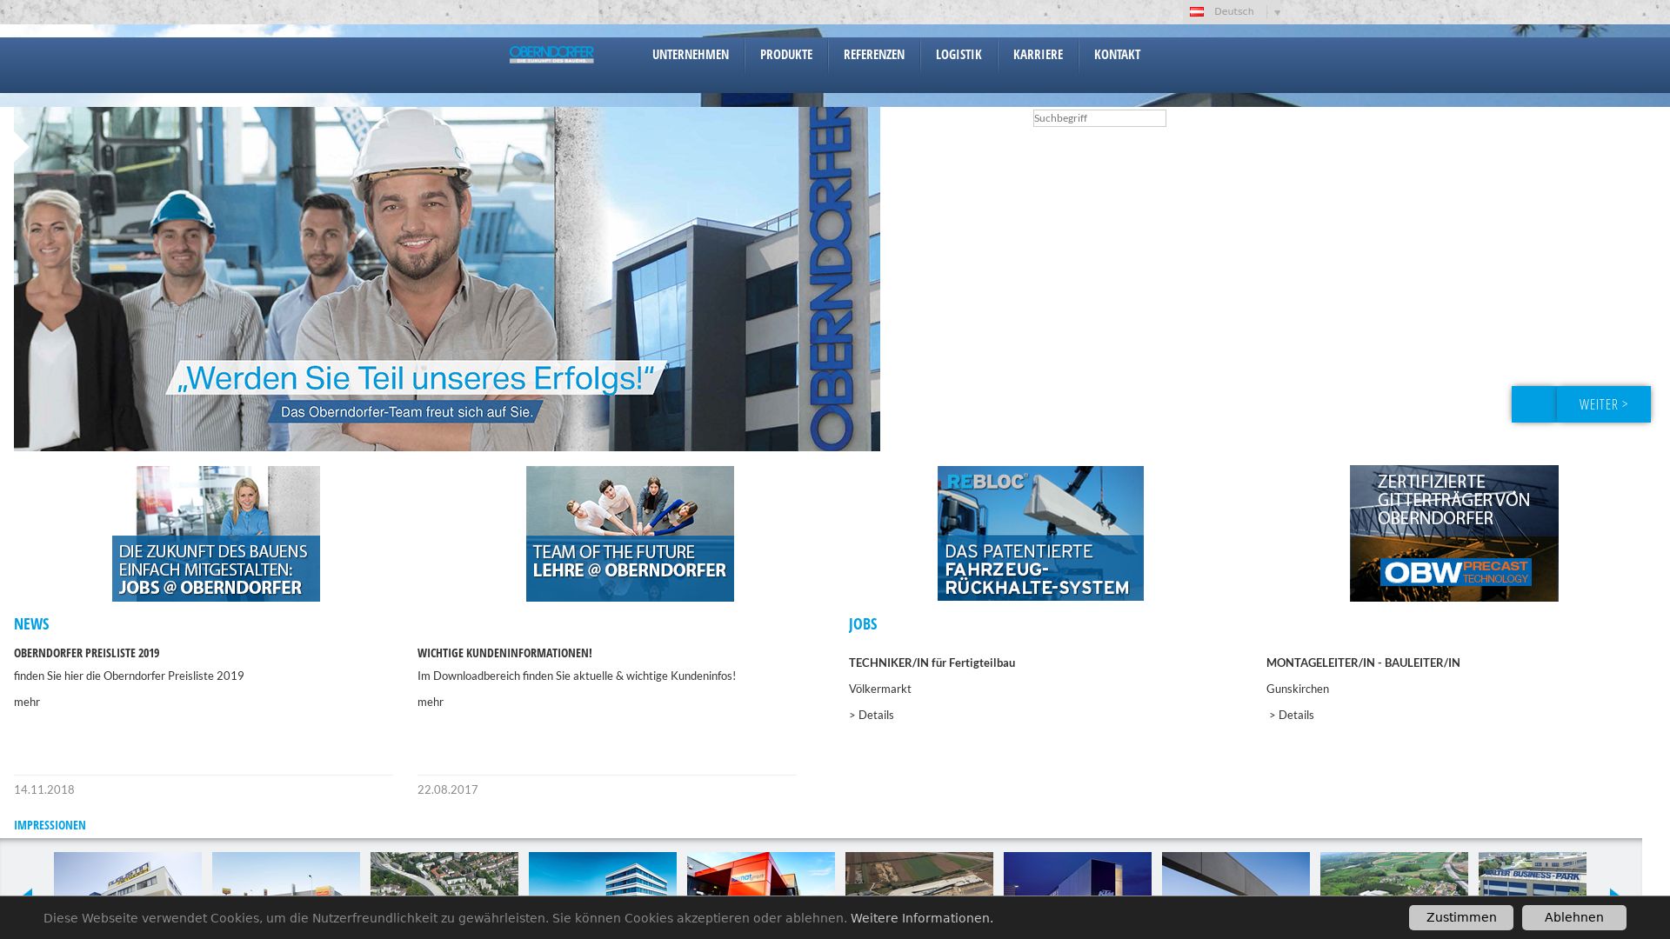Open dark blue night building thumbnail
Viewport: 1670px width, 939px height.
tap(1078, 874)
